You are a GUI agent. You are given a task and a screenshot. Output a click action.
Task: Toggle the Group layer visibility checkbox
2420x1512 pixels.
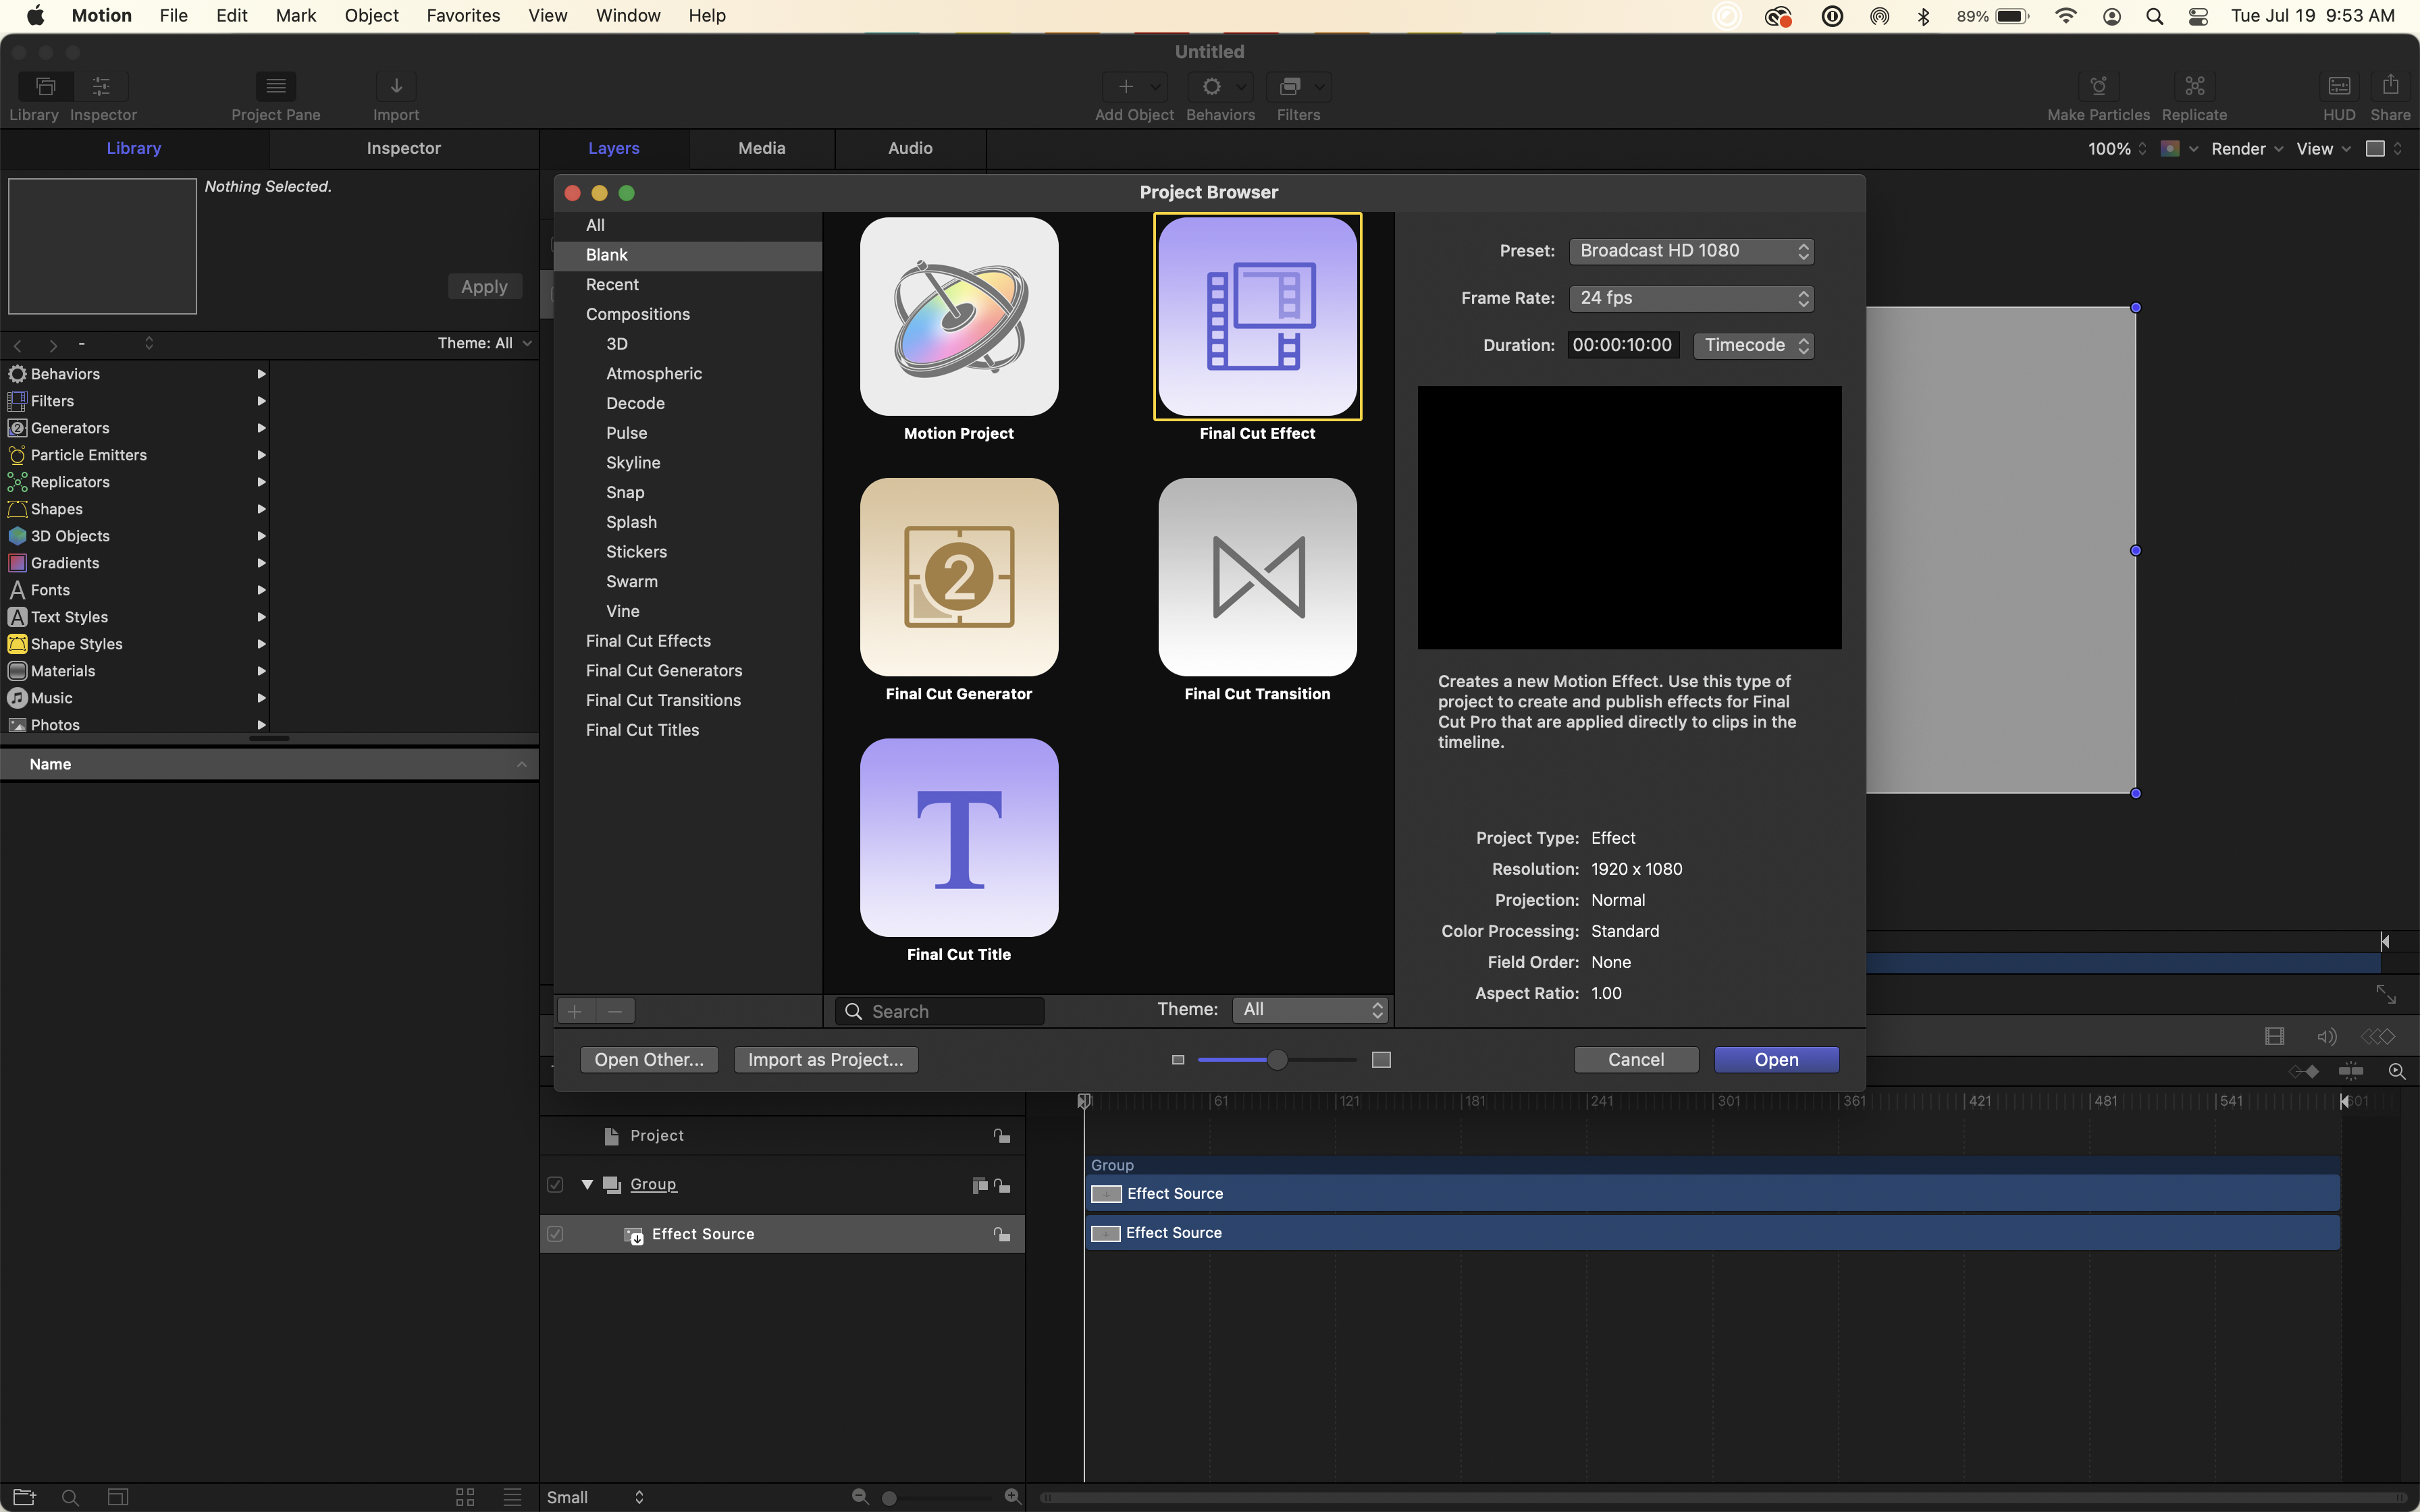pyautogui.click(x=555, y=1185)
